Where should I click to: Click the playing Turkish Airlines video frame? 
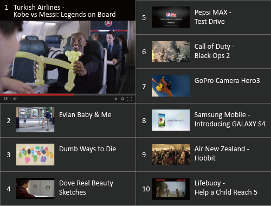pos(68,57)
